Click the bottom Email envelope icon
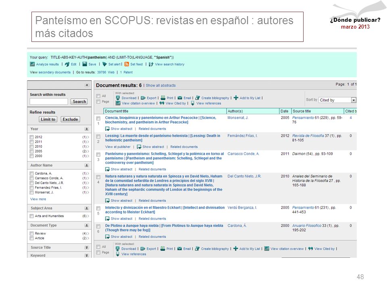The image size is (387, 290). coord(180,249)
